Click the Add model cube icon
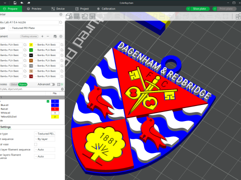Screen dimensions: 241x180 [69, 16]
